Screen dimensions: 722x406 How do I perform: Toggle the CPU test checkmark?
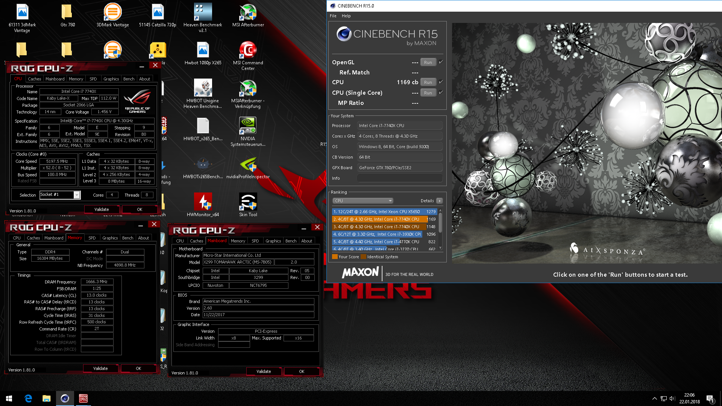441,82
